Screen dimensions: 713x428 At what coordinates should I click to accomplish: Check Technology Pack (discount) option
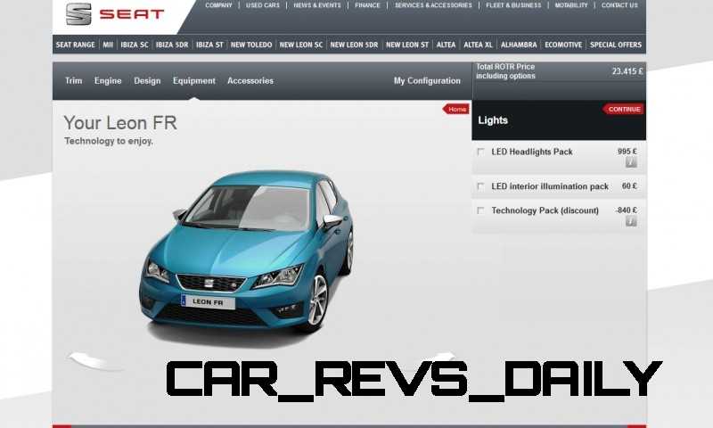coord(480,210)
